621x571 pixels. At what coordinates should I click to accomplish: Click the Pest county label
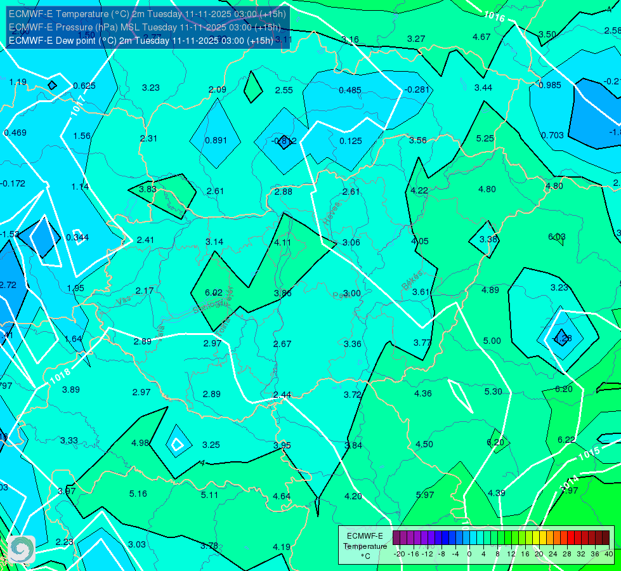[341, 296]
